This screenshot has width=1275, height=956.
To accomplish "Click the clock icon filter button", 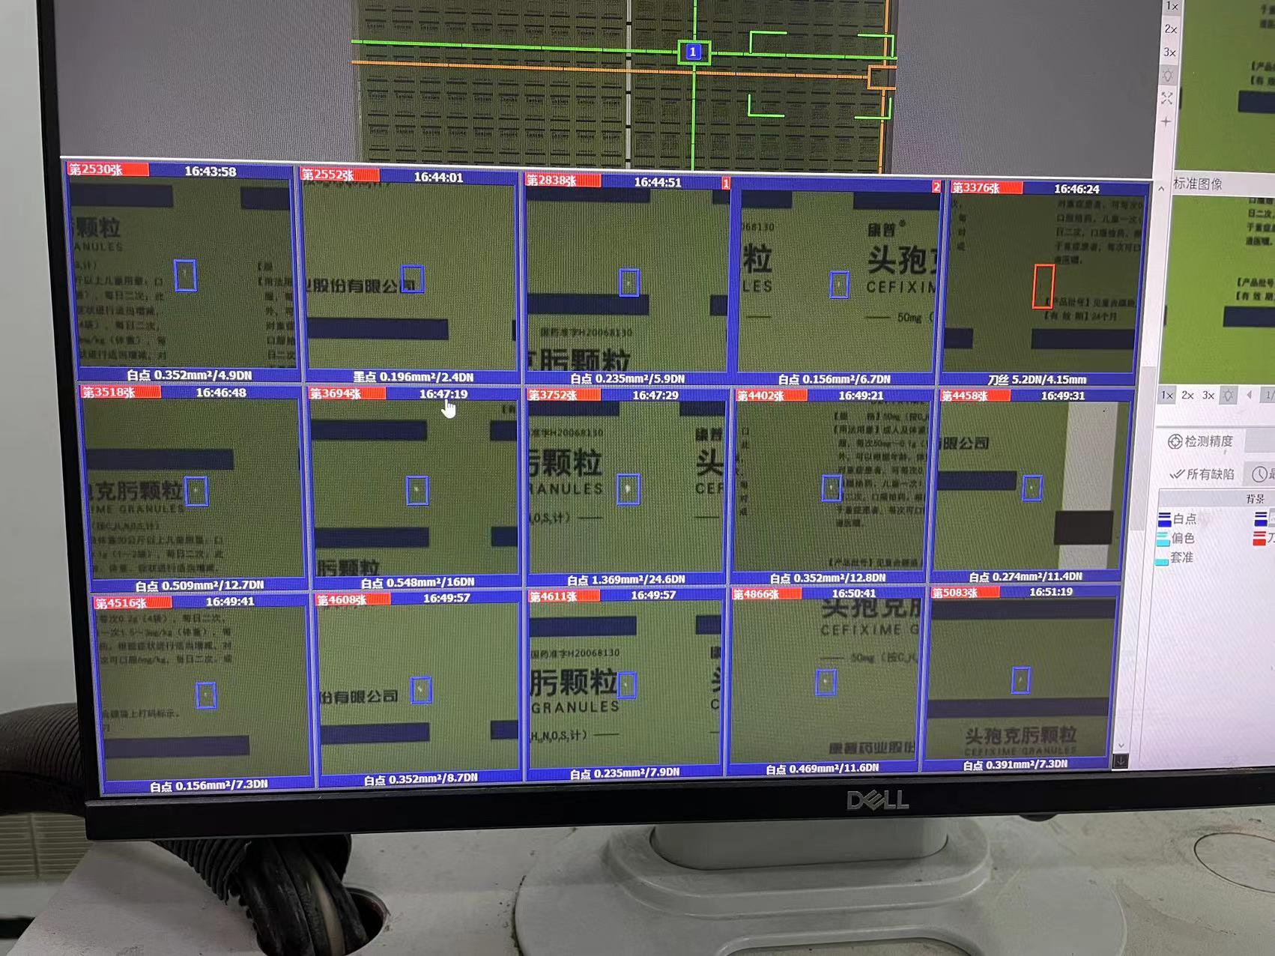I will pyautogui.click(x=1260, y=474).
